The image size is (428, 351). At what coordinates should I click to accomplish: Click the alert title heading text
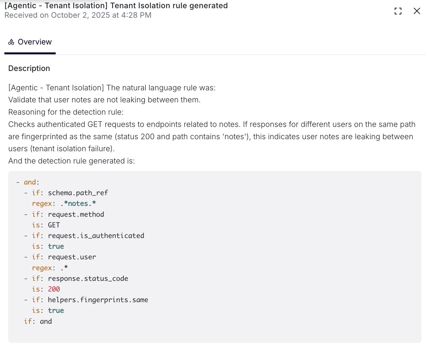coord(116,6)
